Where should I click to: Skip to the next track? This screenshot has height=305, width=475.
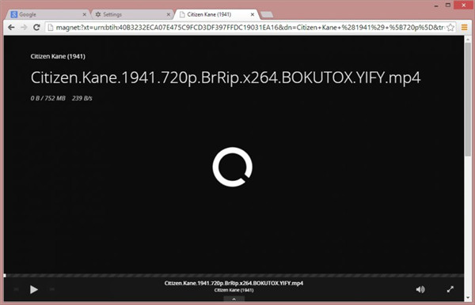[52, 289]
